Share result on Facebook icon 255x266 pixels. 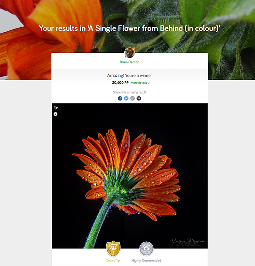(120, 98)
